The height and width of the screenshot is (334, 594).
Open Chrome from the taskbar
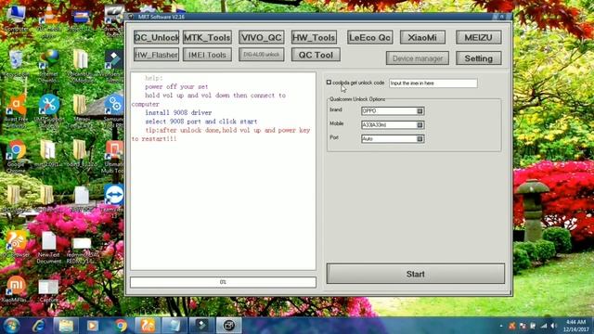coord(121,326)
